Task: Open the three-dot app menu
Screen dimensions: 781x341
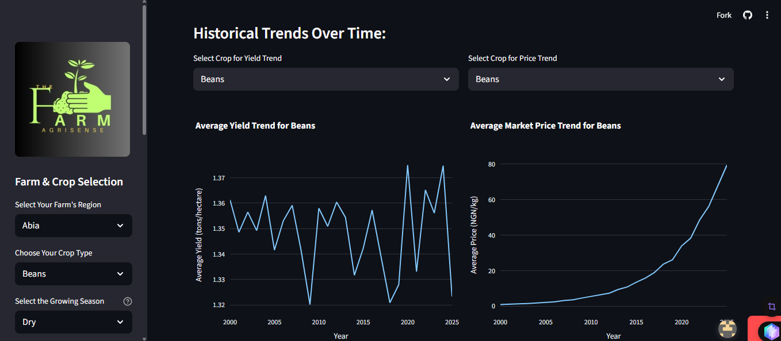Action: point(767,15)
